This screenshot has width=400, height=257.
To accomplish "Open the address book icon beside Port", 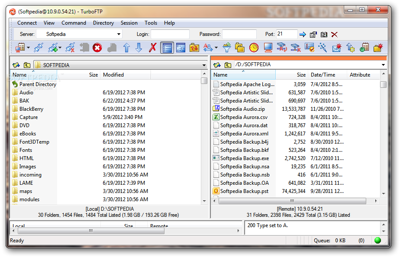I will tap(323, 34).
